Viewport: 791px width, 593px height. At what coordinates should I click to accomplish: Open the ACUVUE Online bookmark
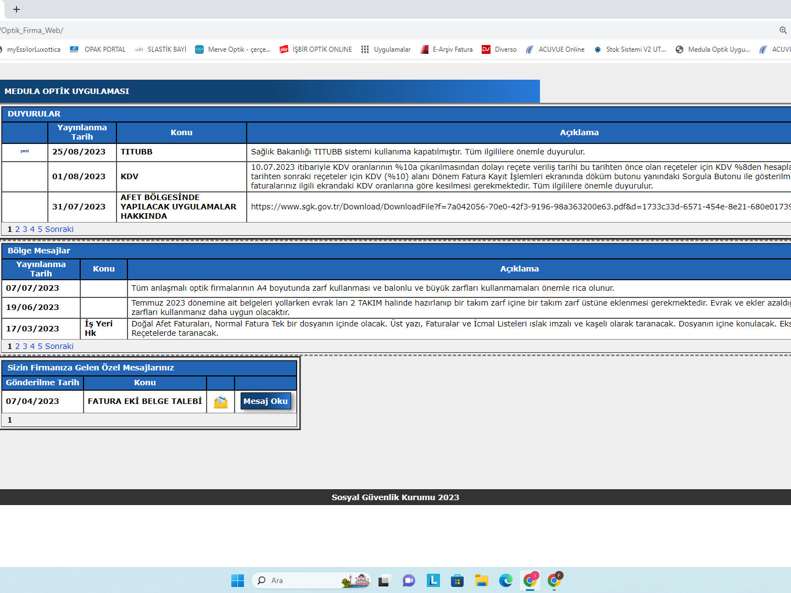coord(555,49)
